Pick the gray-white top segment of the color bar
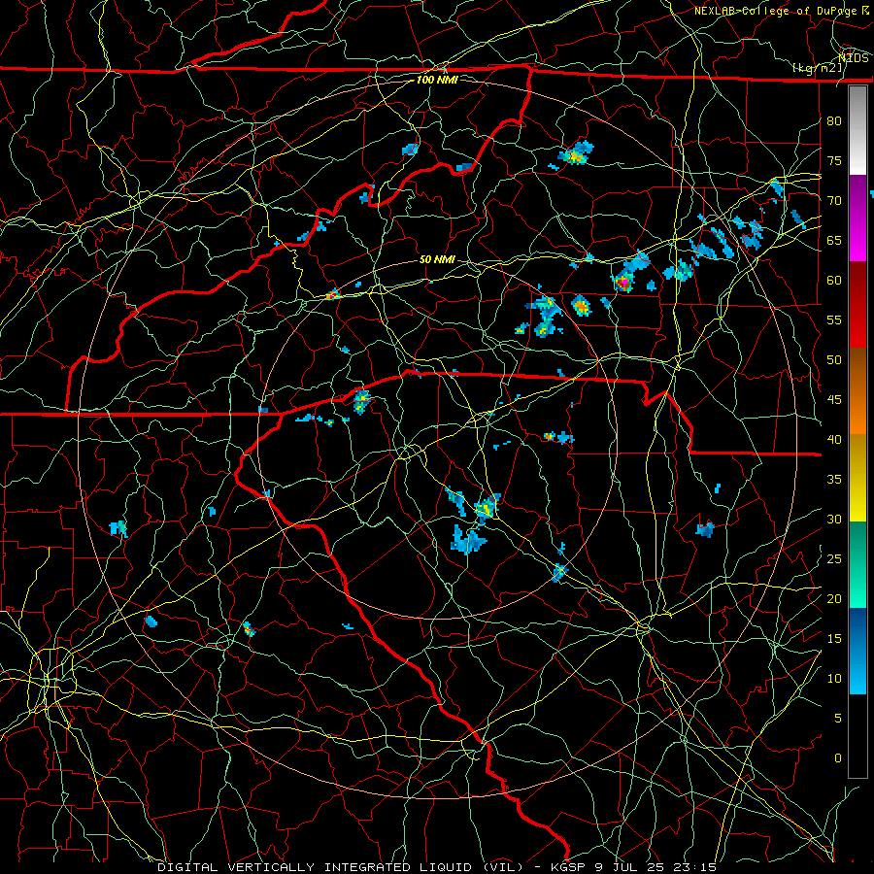Viewport: 874px width, 874px height. [x=857, y=130]
